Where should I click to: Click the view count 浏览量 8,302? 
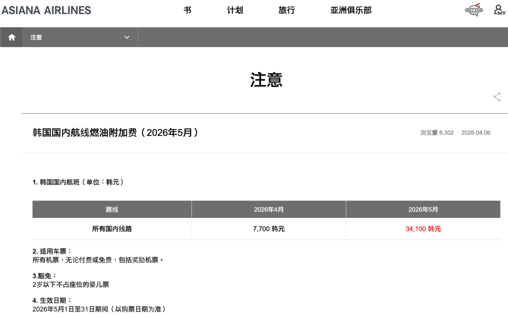click(x=437, y=132)
